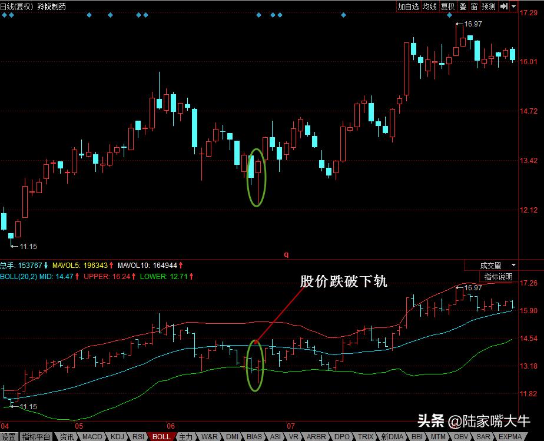The image size is (544, 441).
Task: Click the jump-to-end arrow icon
Action: pos(504,6)
